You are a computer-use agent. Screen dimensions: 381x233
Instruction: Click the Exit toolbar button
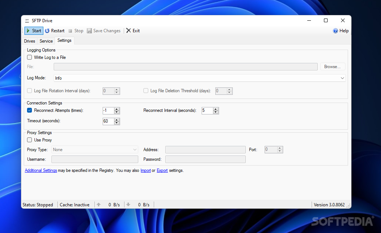tap(133, 31)
